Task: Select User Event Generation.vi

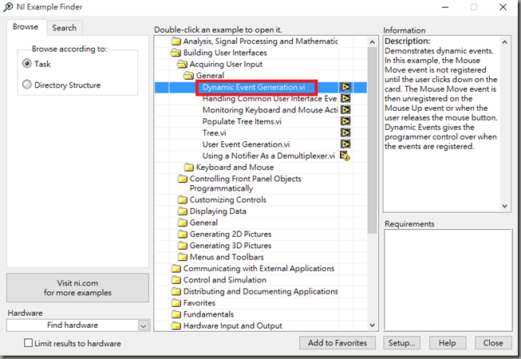Action: click(x=247, y=144)
